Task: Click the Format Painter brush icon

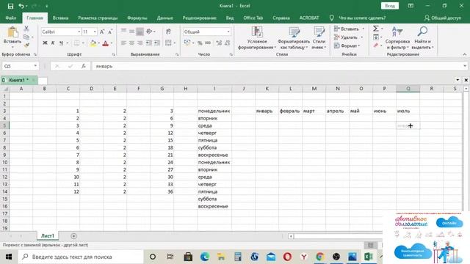Action: click(x=26, y=45)
